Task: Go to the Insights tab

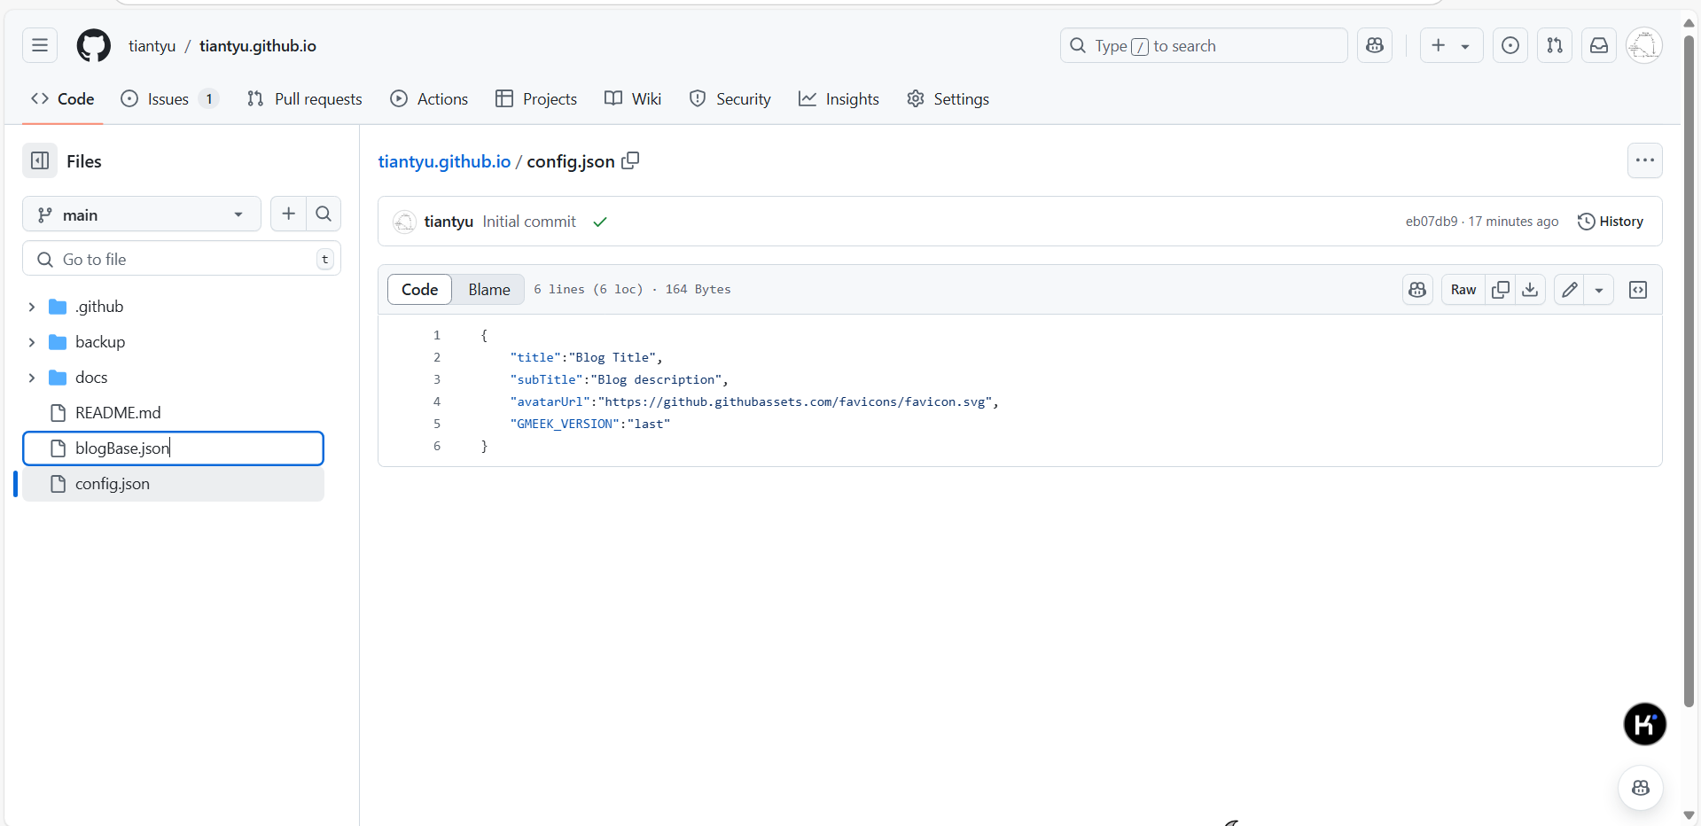Action: tap(839, 99)
